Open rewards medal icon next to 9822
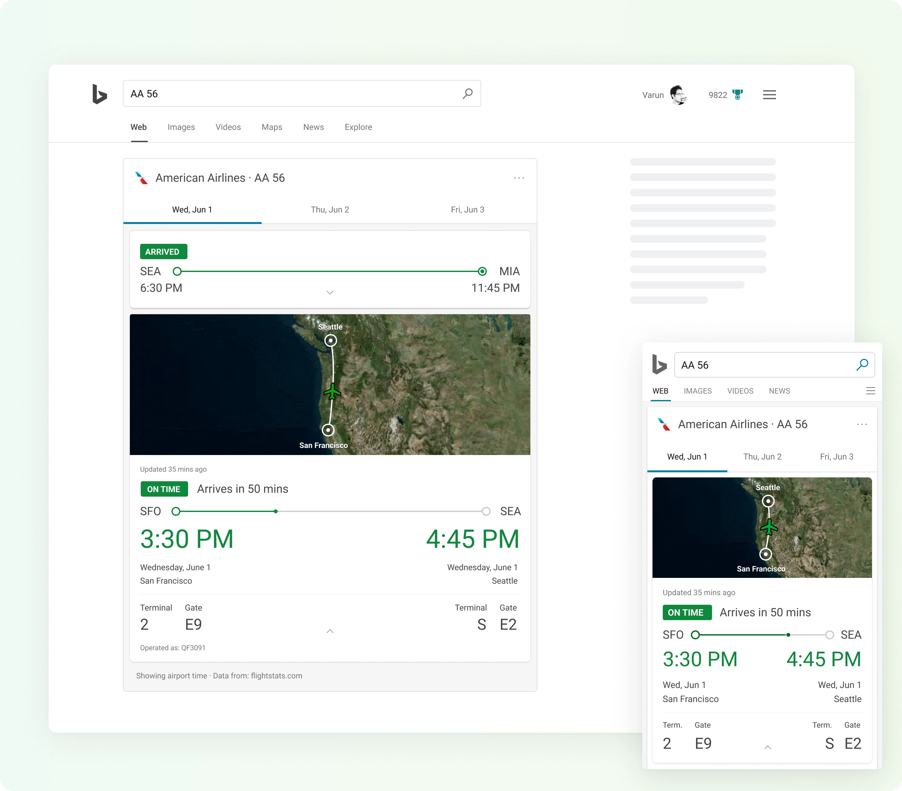 [737, 95]
